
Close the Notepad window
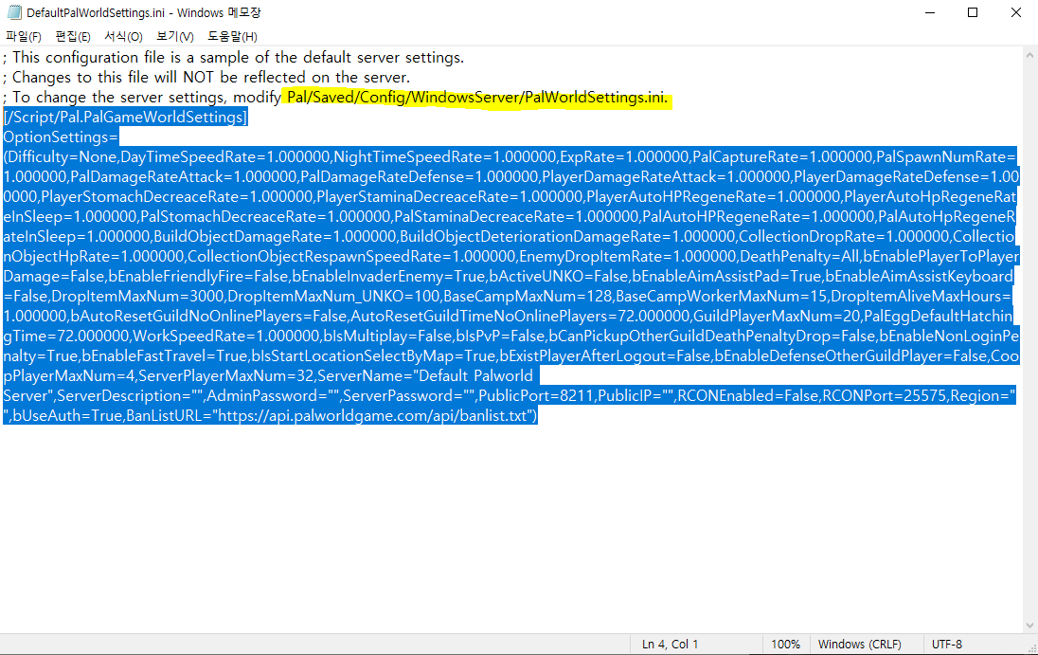tap(1016, 12)
